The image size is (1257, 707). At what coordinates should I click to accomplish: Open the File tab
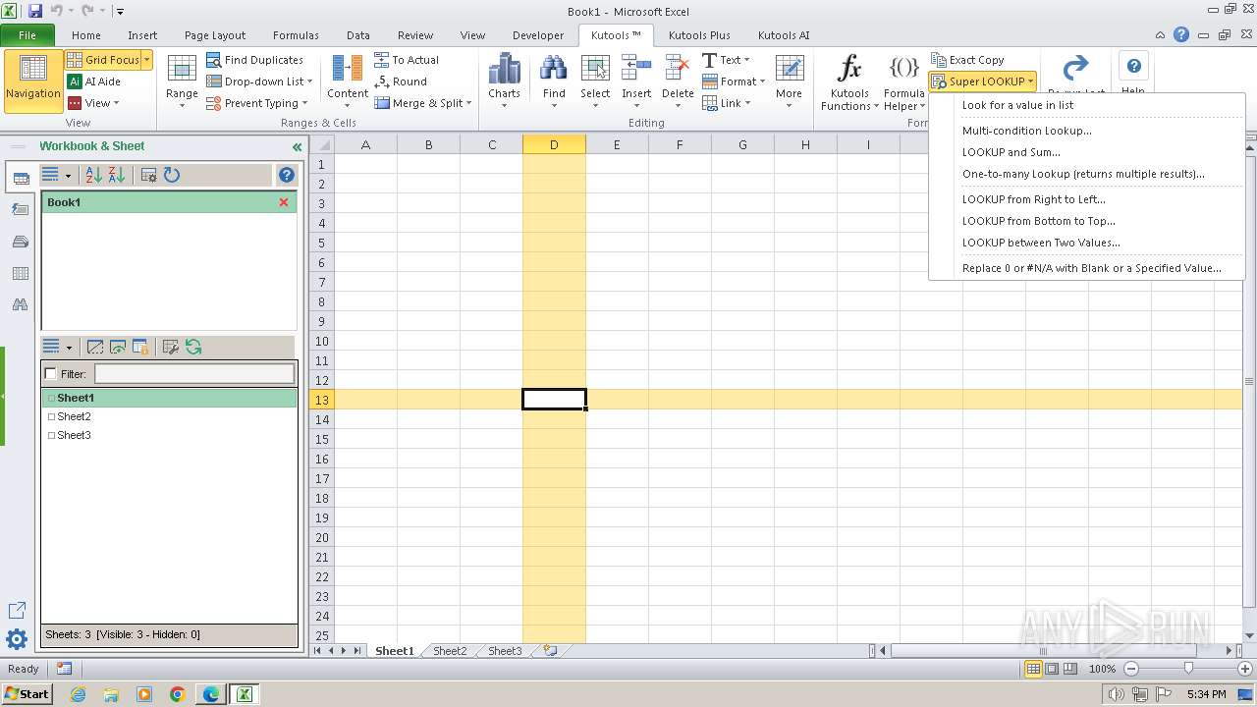(x=27, y=35)
